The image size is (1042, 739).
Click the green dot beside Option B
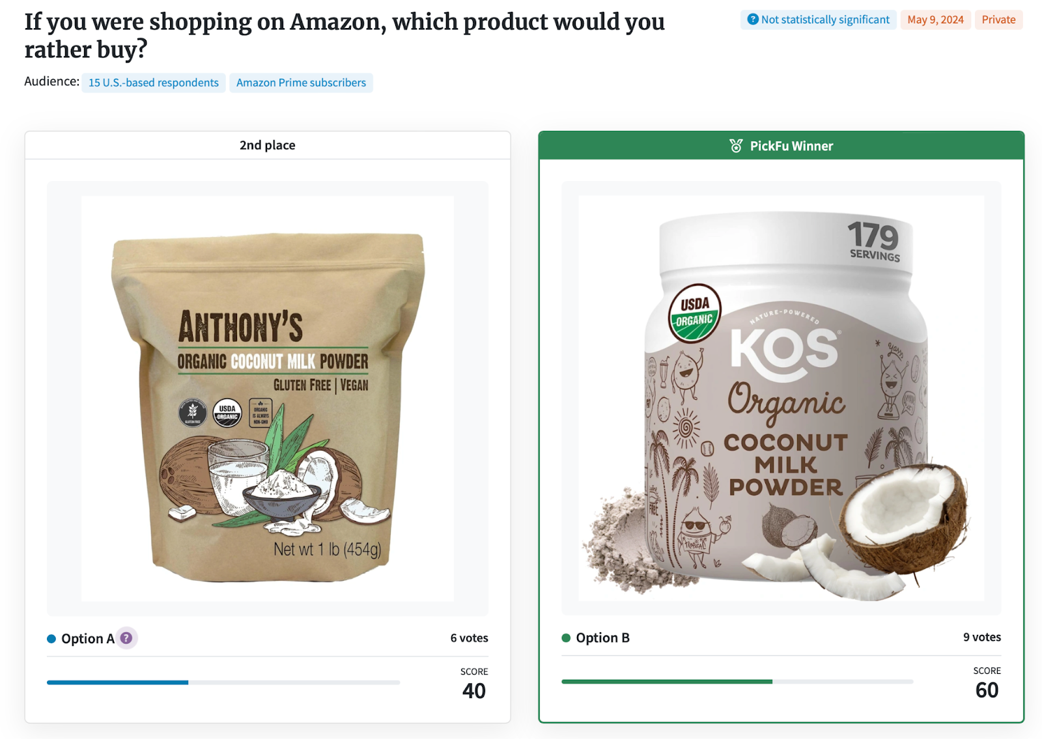point(566,638)
